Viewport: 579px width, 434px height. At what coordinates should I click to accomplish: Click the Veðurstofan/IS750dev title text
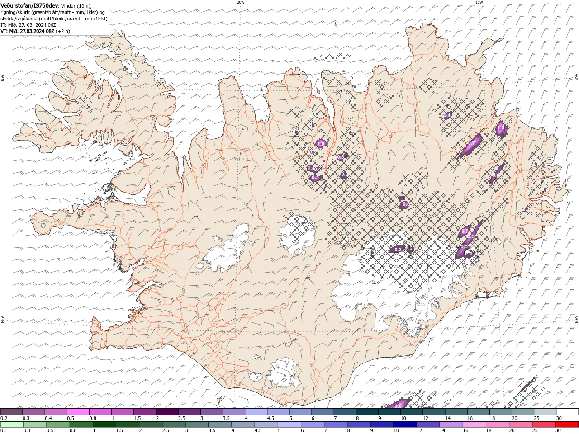[29, 5]
